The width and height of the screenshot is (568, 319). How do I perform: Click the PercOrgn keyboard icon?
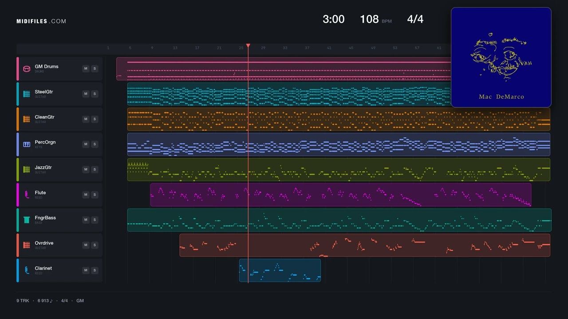tap(27, 144)
